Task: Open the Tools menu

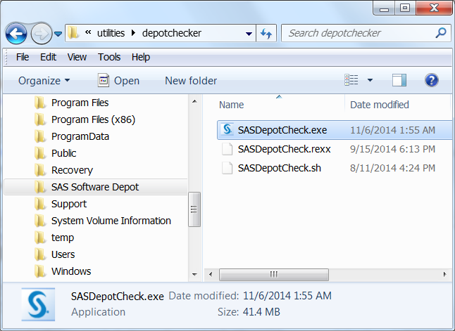Action: [109, 57]
